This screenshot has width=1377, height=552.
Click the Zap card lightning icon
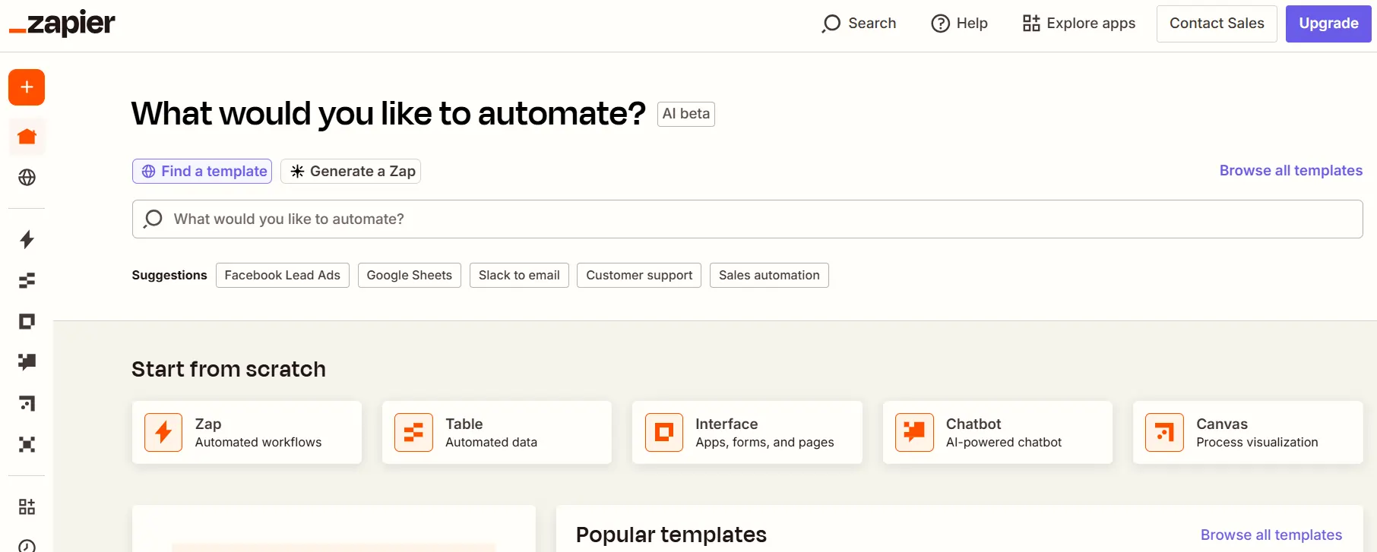[x=163, y=433]
